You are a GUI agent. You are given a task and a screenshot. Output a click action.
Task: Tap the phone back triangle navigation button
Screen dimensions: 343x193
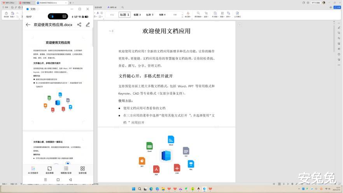[70, 180]
